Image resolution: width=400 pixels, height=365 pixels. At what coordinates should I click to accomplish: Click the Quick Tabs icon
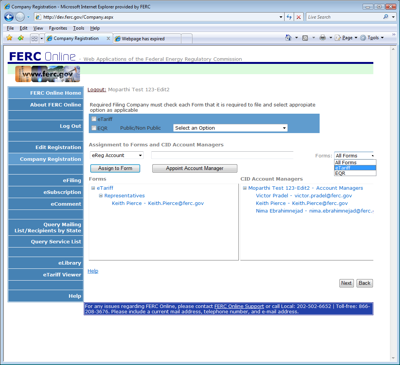pyautogui.click(x=34, y=38)
